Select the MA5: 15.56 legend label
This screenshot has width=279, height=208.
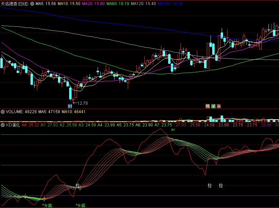click(x=46, y=4)
